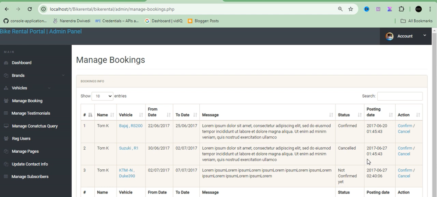Click the Account avatar image
Image resolution: width=437 pixels, height=197 pixels.
pos(389,36)
